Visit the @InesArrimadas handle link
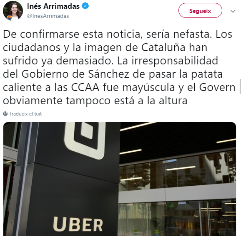Screen dimensions: 241x236 tap(48, 16)
